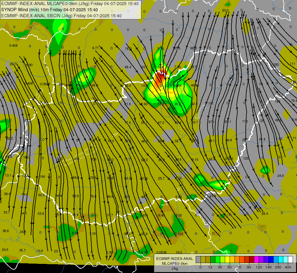Click the '90' legend scale value

tap(249, 267)
